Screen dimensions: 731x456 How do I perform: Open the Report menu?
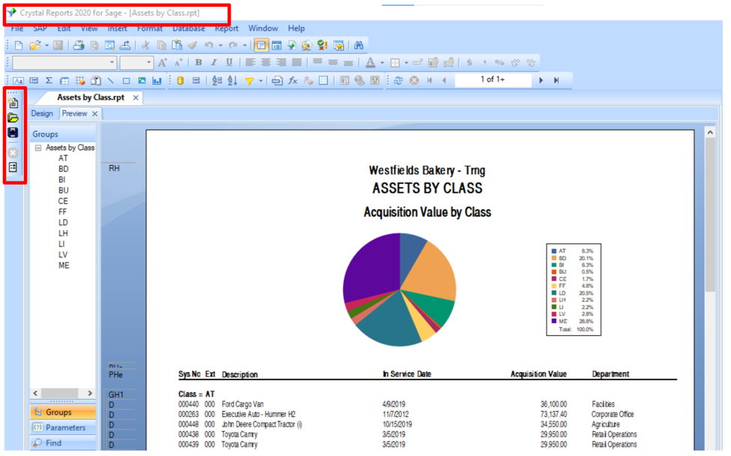[227, 28]
